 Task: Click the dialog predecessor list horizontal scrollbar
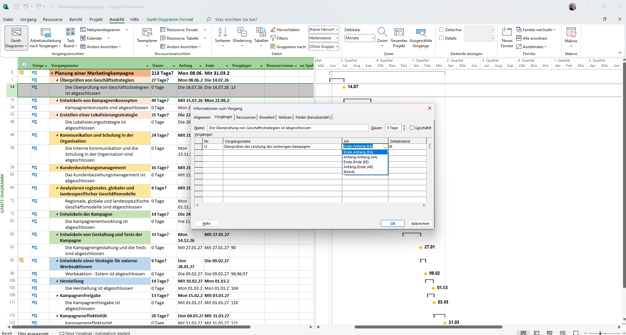coord(310,205)
